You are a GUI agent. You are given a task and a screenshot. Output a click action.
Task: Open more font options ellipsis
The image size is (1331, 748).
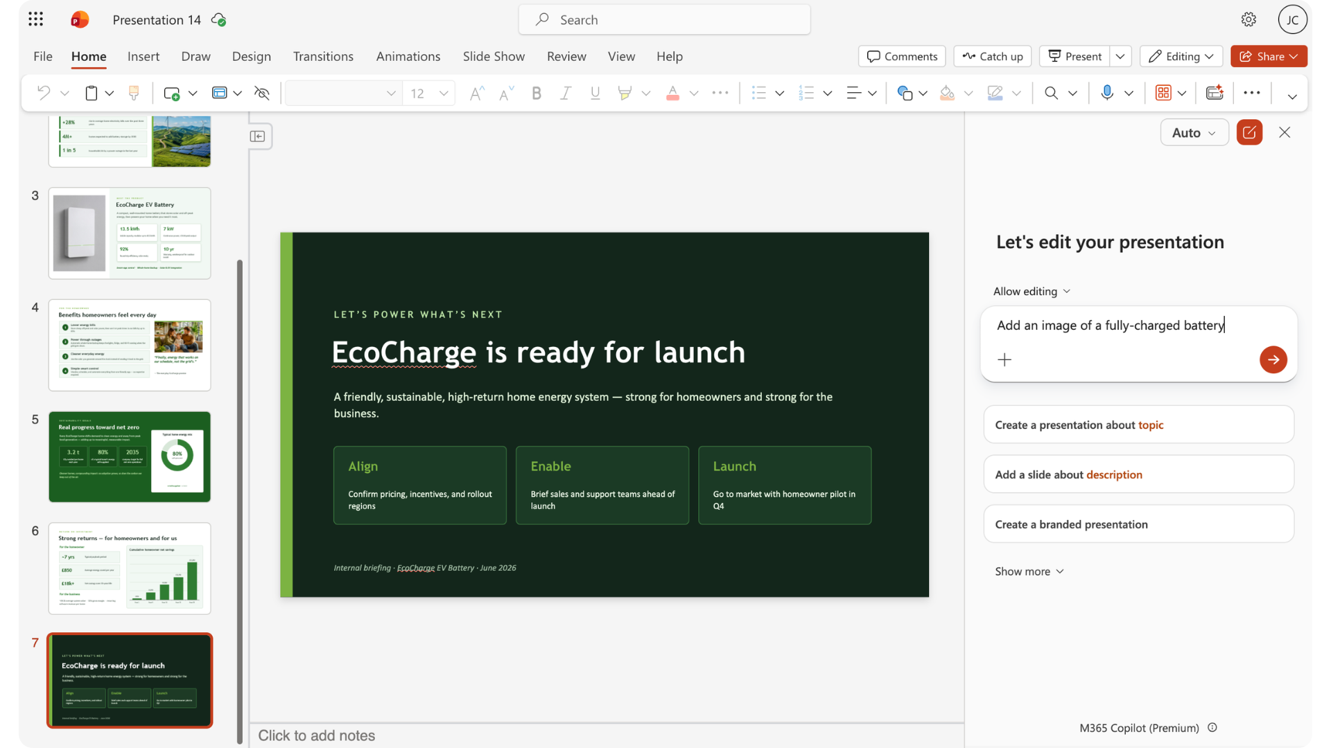click(720, 93)
